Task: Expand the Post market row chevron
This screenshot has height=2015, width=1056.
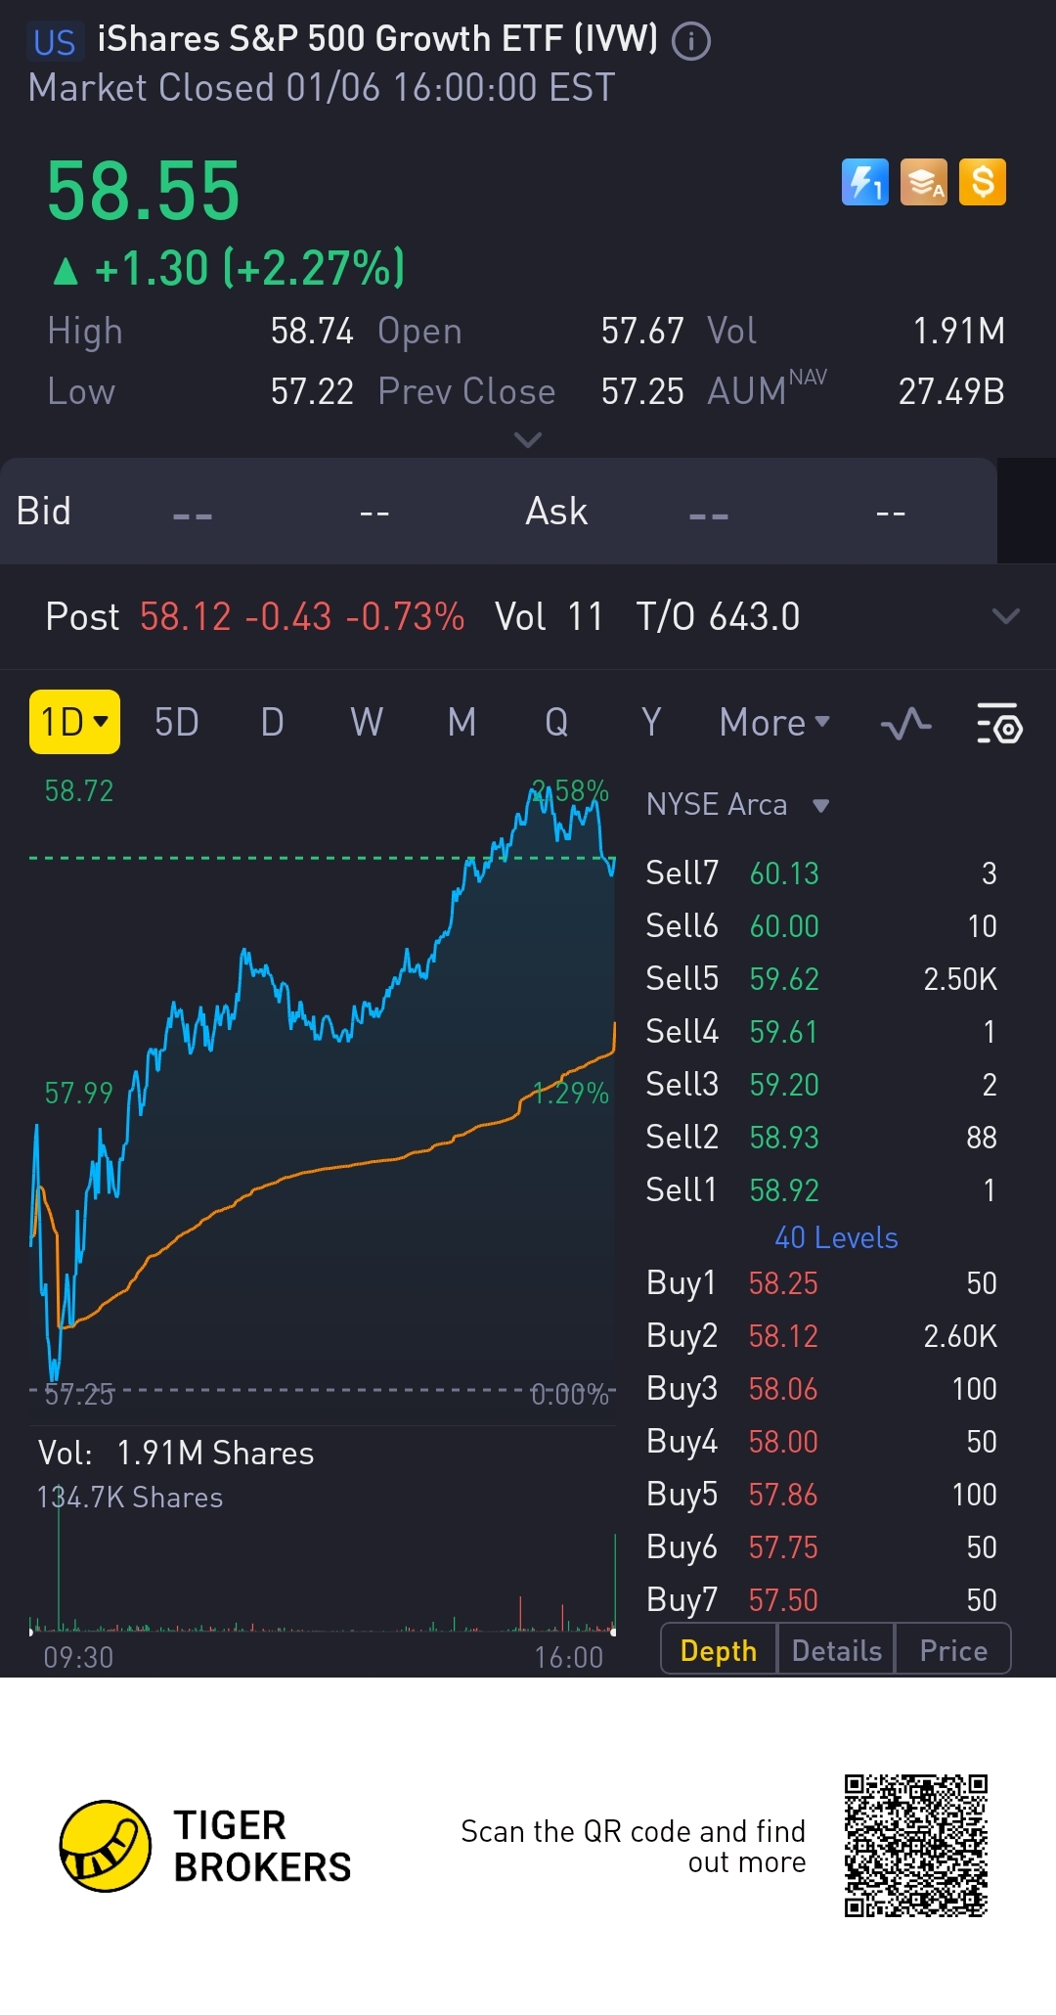Action: coord(1006,616)
